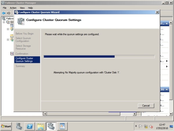
Task: Click the blue Back arrow toolbar icon
Action: [x=4, y=13]
